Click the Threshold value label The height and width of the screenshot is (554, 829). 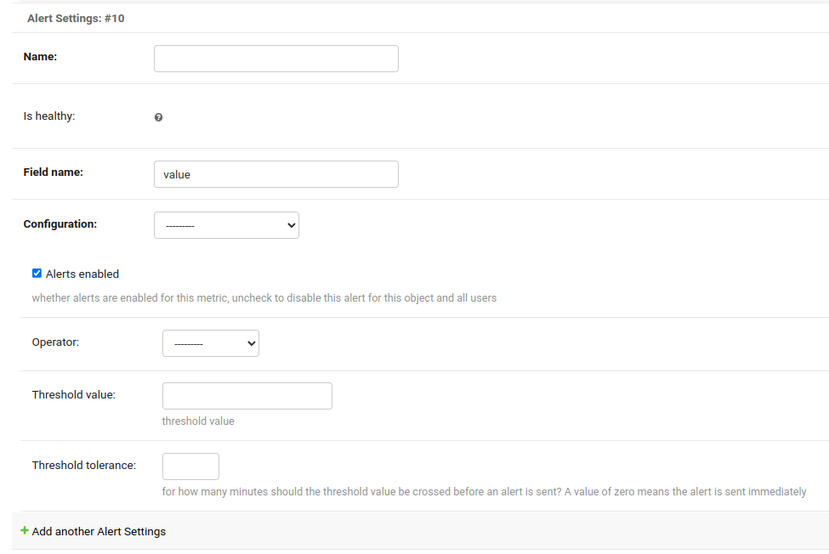click(73, 395)
